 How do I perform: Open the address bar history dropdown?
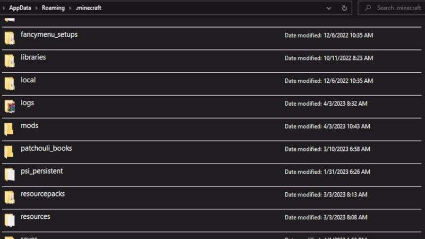[329, 8]
